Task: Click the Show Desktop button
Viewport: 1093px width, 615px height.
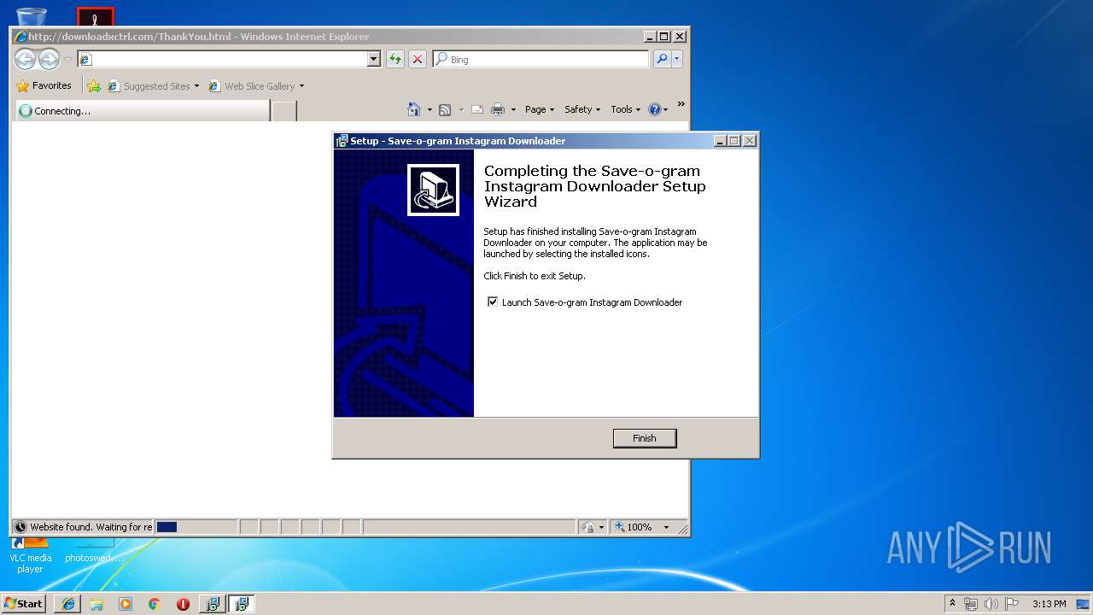Action: point(1084,604)
